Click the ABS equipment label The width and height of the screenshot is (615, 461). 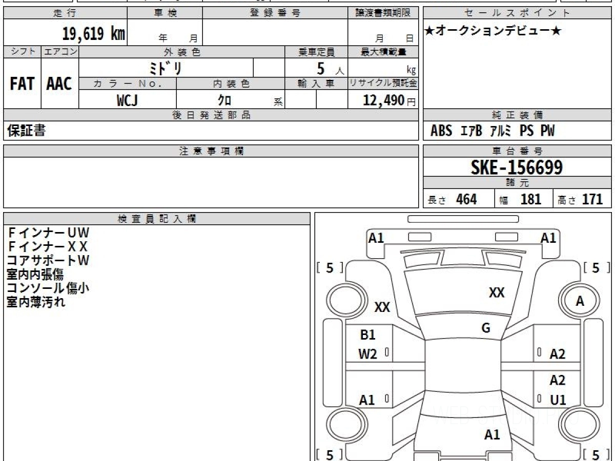tap(441, 131)
